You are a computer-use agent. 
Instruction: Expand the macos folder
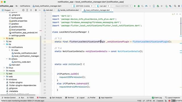click(x=4, y=71)
